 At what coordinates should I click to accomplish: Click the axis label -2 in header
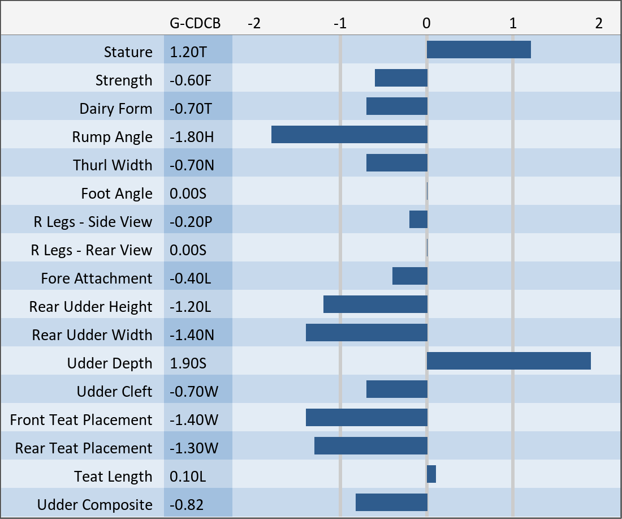tap(254, 23)
